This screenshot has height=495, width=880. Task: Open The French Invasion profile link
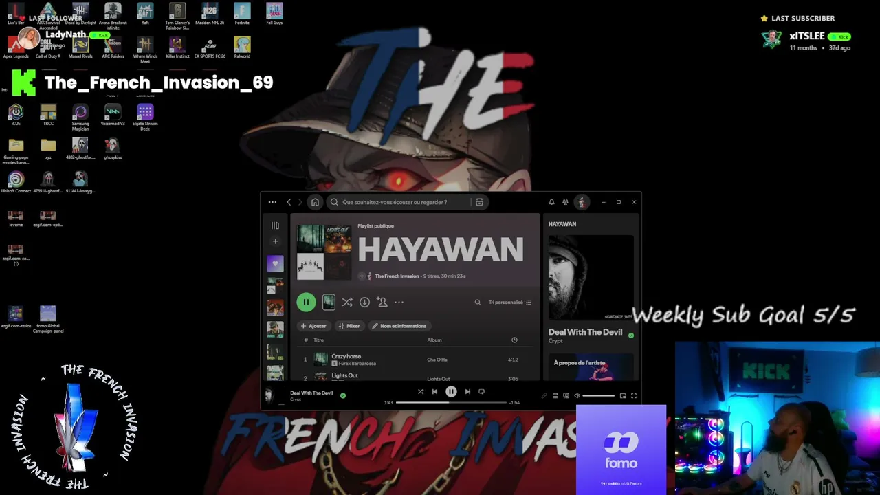pyautogui.click(x=397, y=276)
